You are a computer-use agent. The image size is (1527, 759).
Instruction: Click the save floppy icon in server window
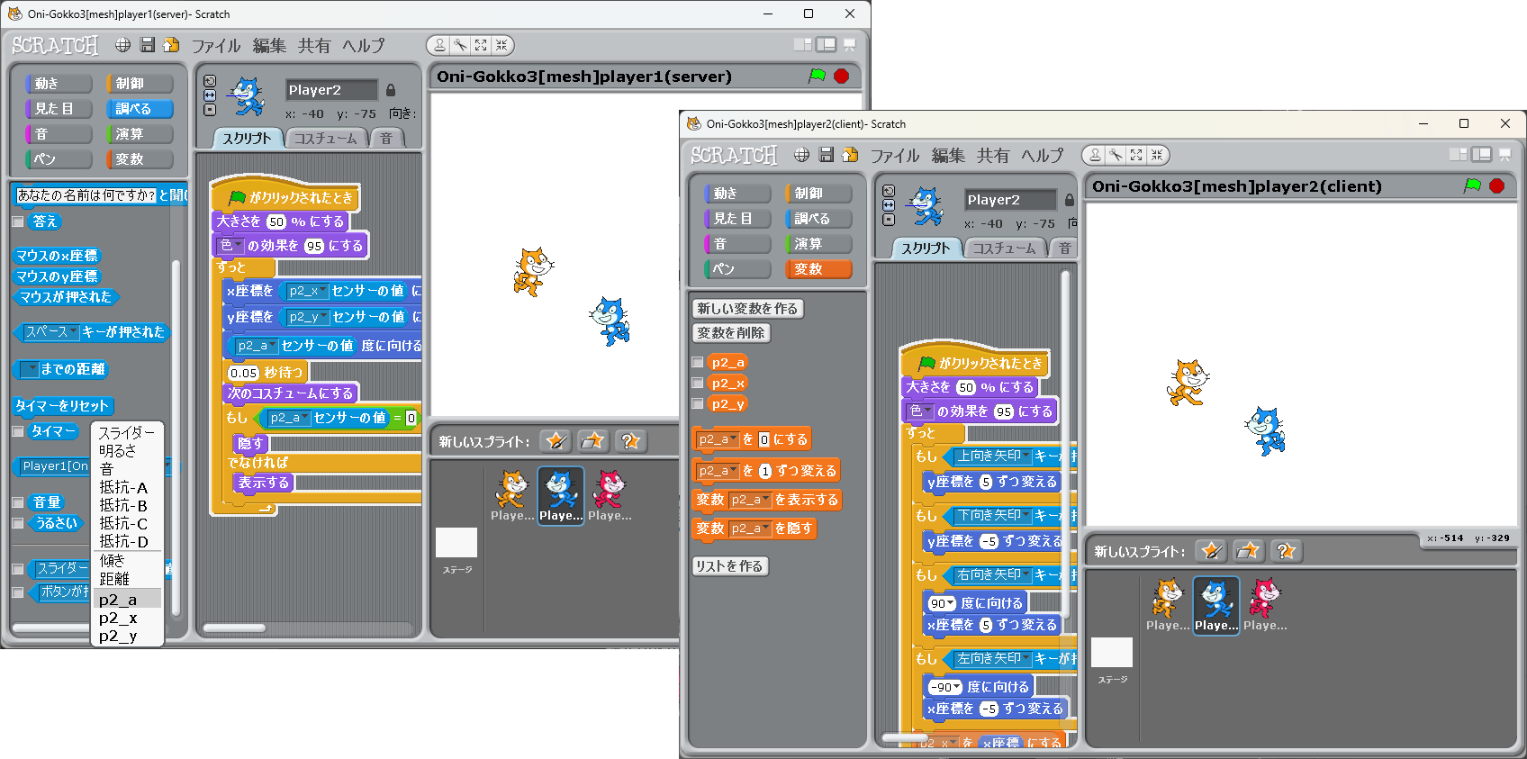coord(148,45)
